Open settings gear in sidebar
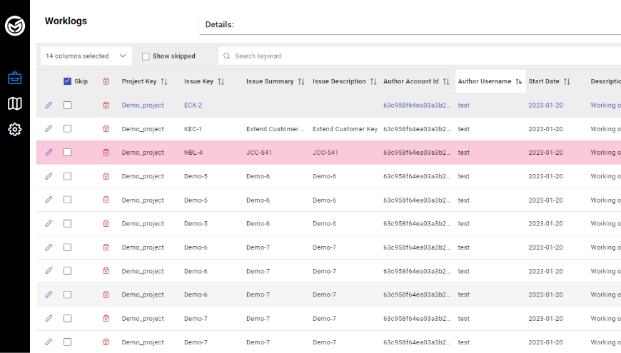 click(x=15, y=129)
